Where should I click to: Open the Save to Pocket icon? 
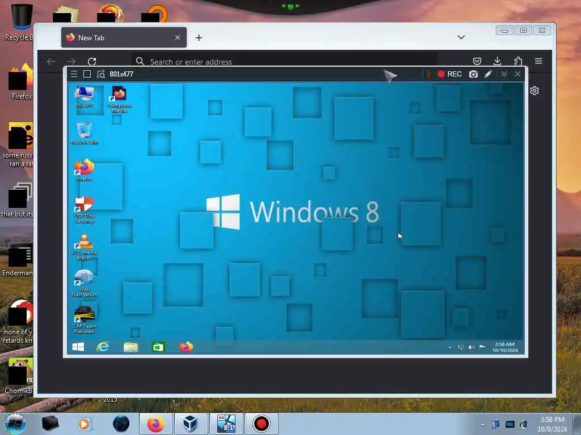coord(477,61)
